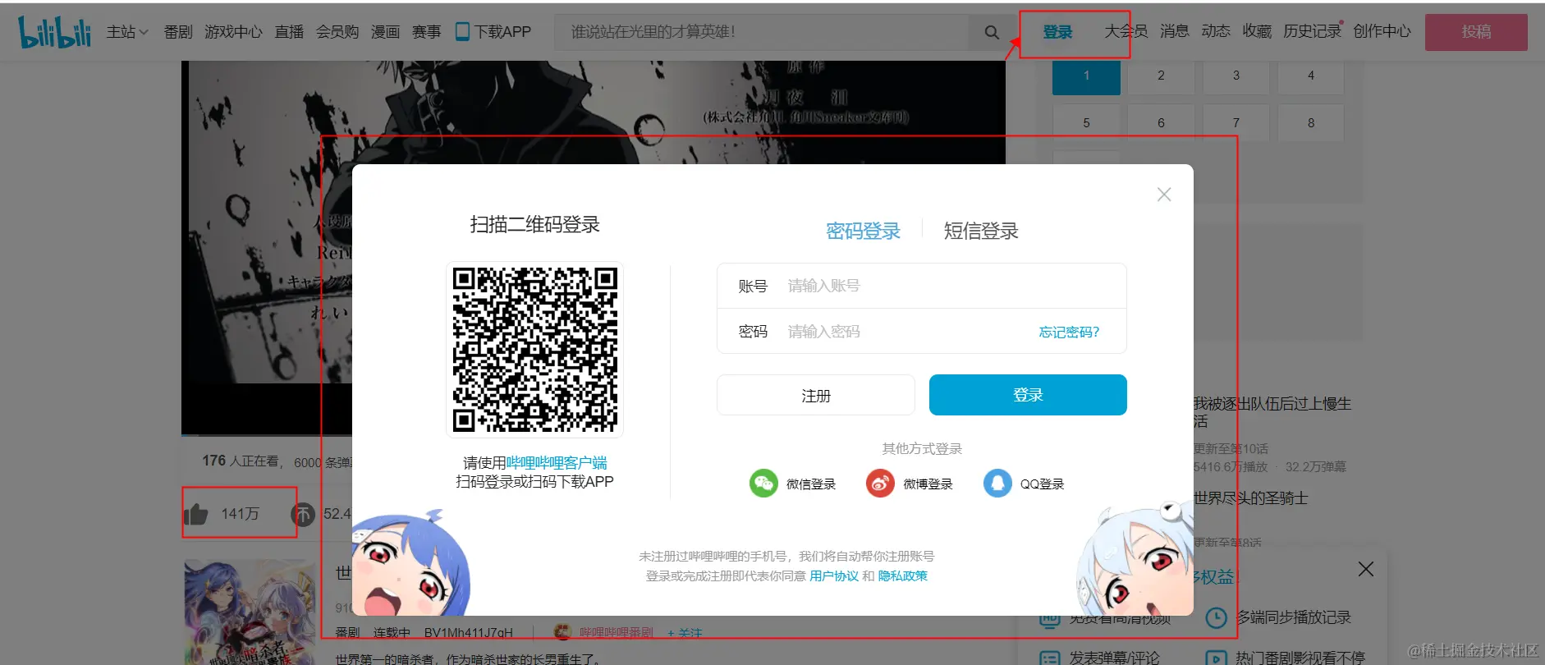This screenshot has height=665, width=1545.
Task: Click the 注册 button
Action: (x=816, y=395)
